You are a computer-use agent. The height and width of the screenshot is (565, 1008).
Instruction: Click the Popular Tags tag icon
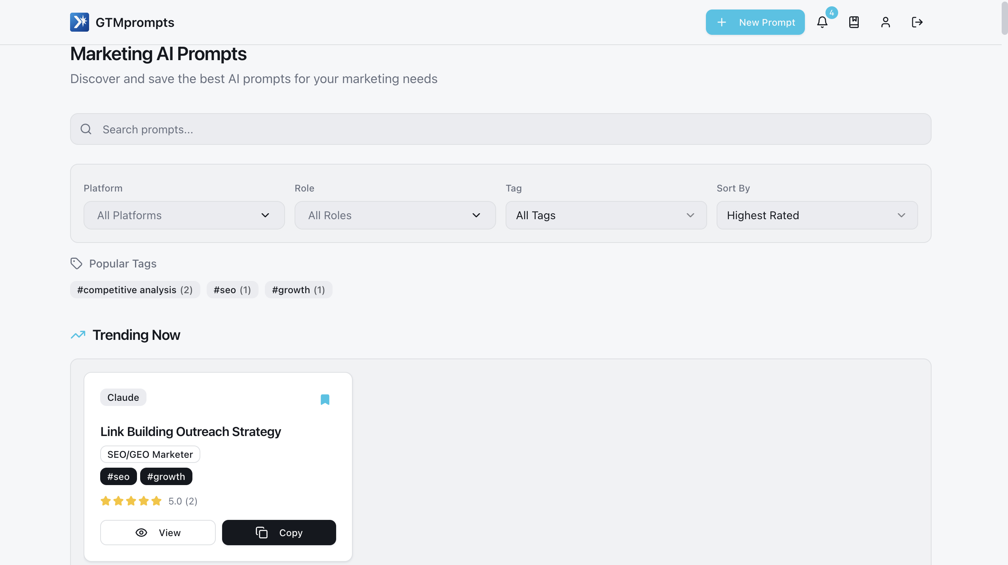click(76, 264)
